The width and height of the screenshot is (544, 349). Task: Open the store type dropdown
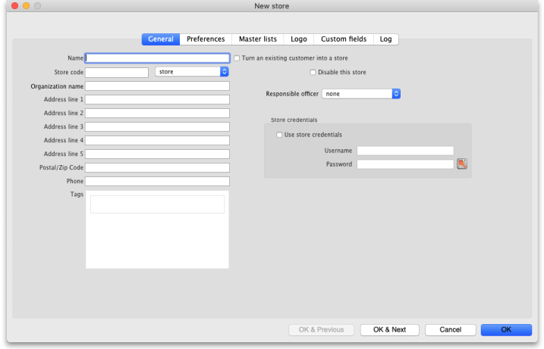(x=191, y=72)
